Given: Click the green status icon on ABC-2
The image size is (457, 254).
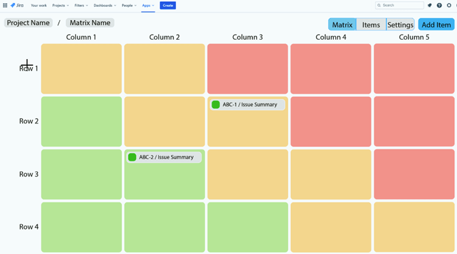Looking at the screenshot, I should [x=132, y=157].
